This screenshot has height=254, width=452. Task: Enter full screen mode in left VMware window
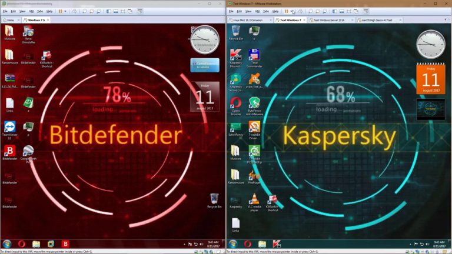click(123, 11)
